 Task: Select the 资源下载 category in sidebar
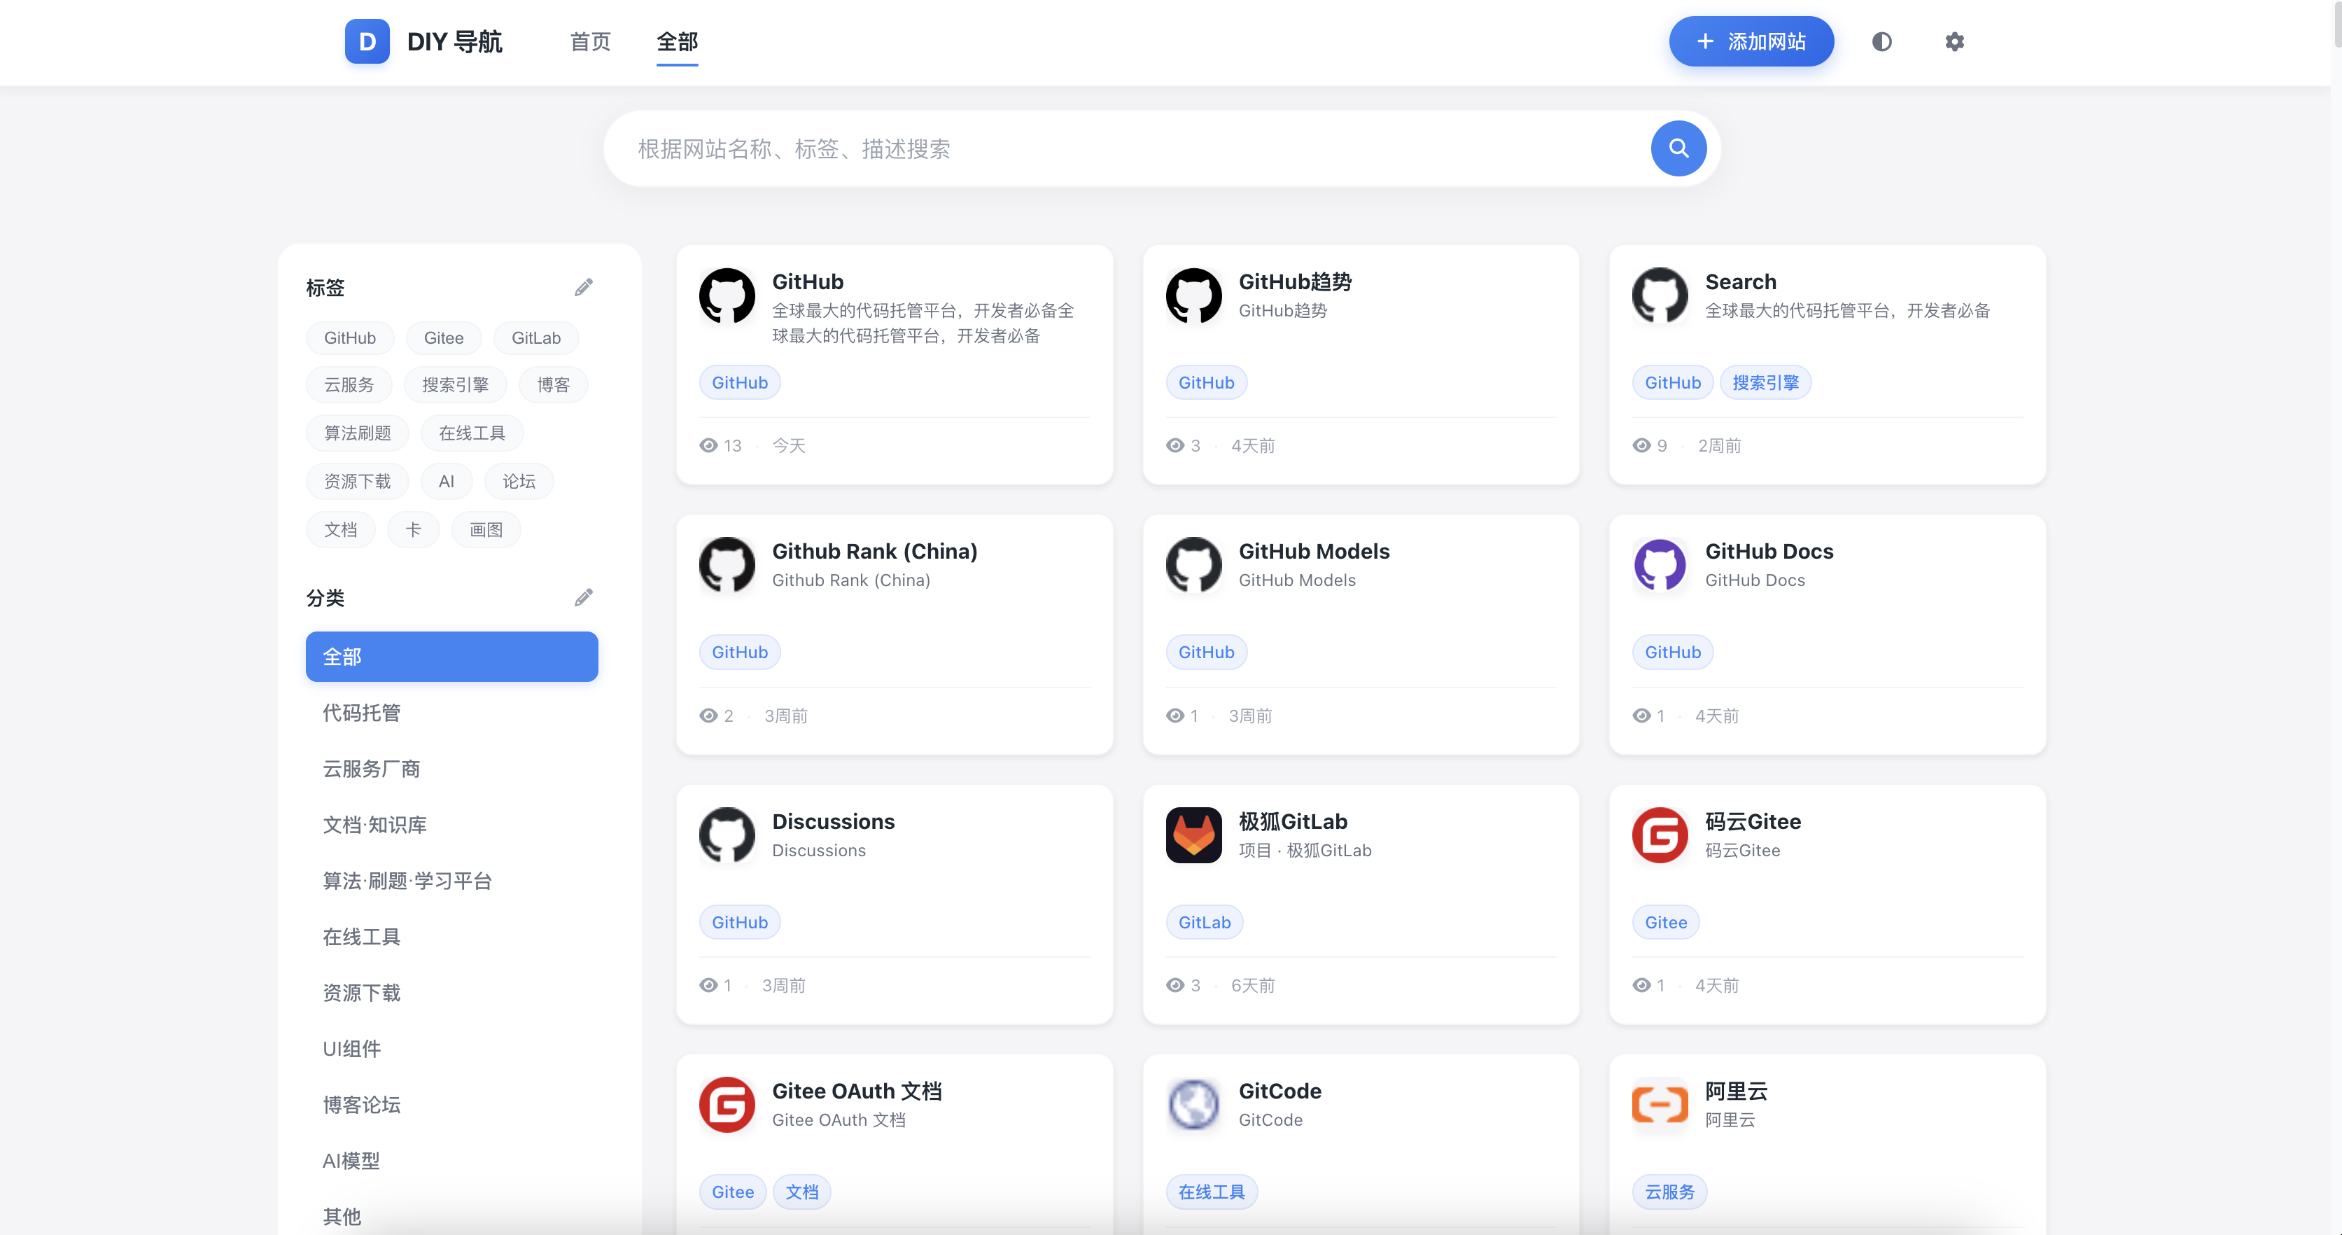click(451, 992)
